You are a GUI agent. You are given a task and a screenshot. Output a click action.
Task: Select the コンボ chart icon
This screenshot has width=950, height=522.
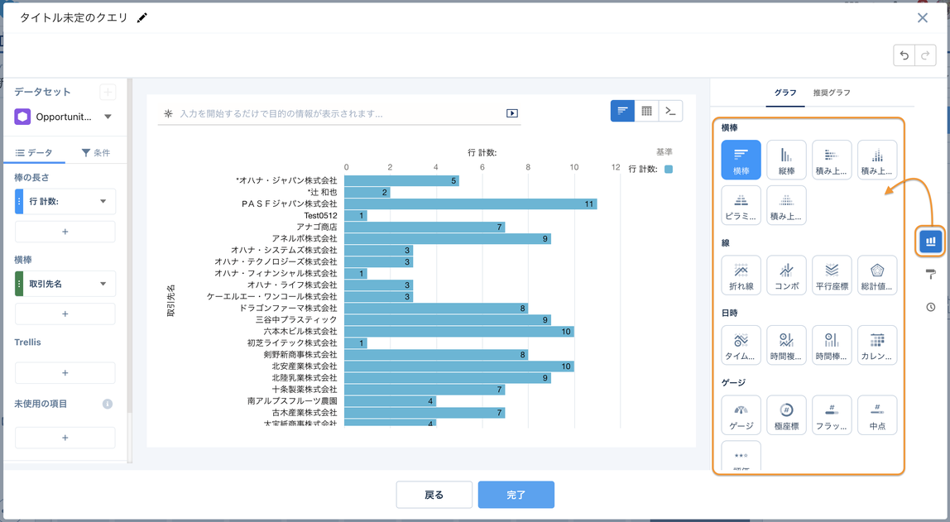coord(785,273)
